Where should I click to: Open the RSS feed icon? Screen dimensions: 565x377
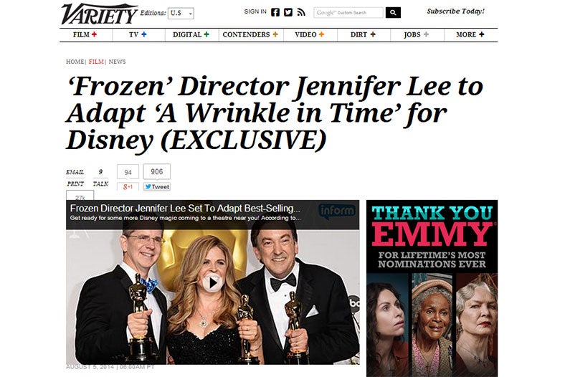coord(301,13)
